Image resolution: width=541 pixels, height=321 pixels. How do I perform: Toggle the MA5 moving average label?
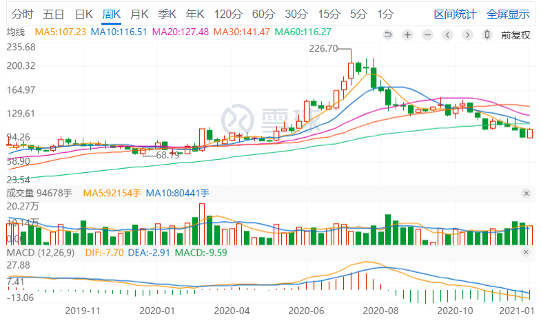click(61, 32)
